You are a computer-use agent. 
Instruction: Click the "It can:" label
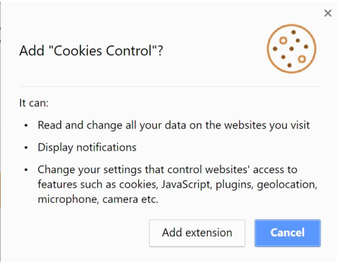coord(34,103)
